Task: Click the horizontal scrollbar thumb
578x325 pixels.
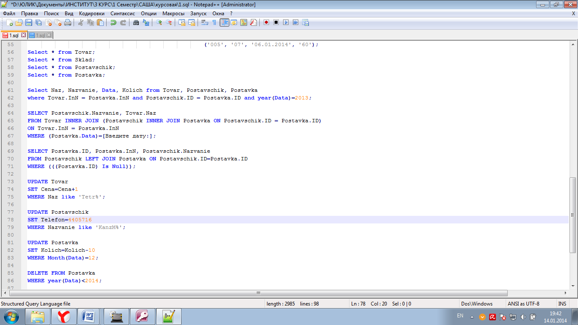Action: tap(258, 293)
